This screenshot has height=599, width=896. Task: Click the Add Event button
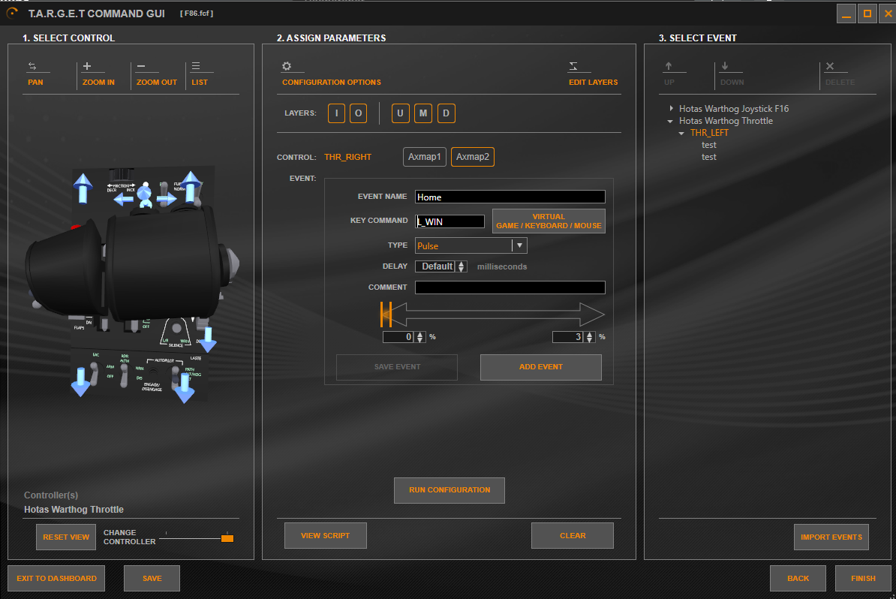coord(540,367)
